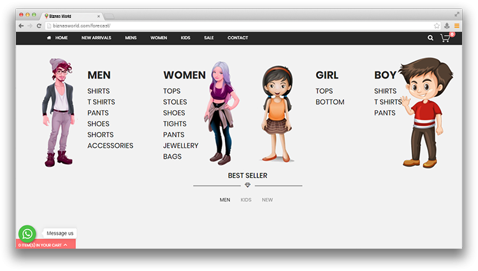Screen dimensions: 478x271
Task: Select the Girl Bottom category link
Action: [330, 102]
